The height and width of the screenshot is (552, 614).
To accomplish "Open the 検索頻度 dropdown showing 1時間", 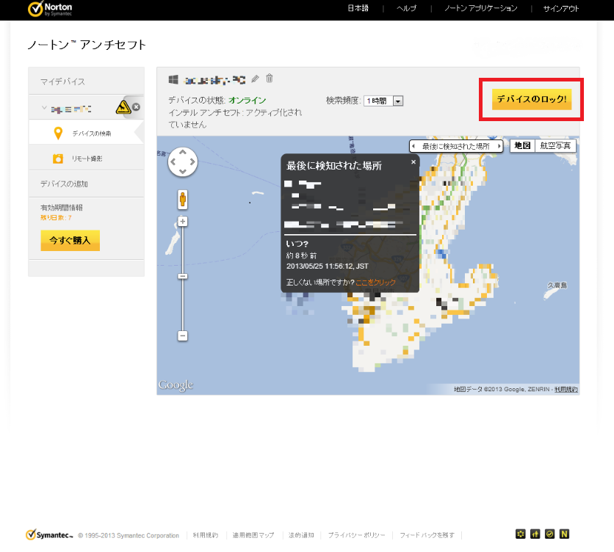I will pyautogui.click(x=383, y=101).
